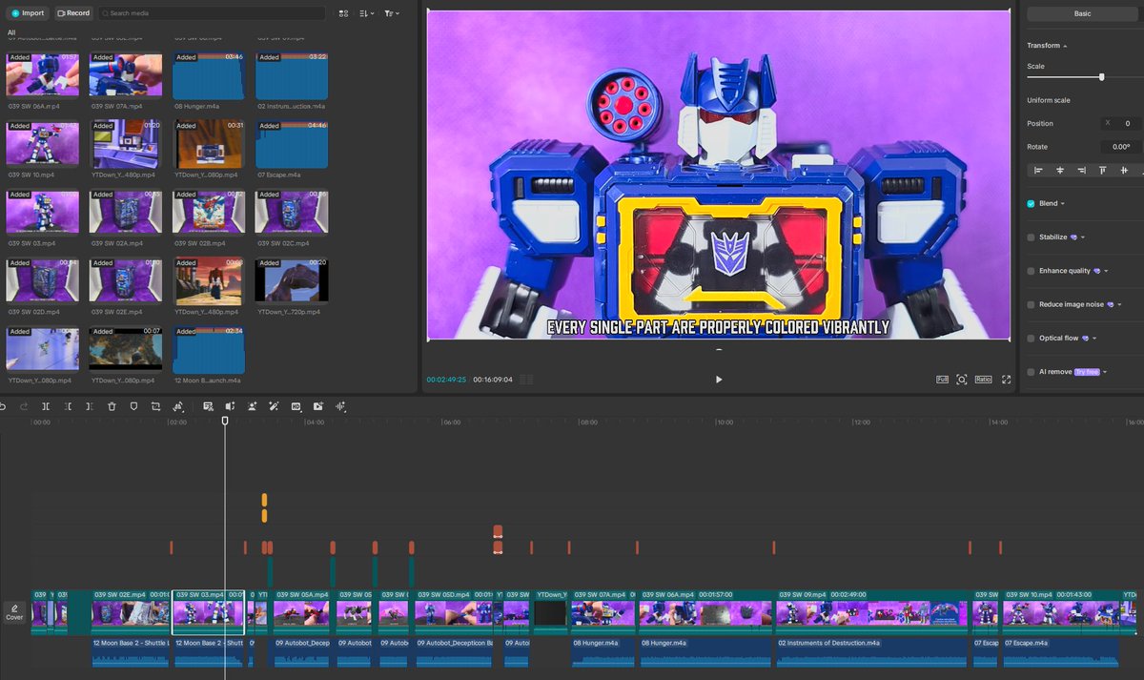Open the full preview quality icon
The width and height of the screenshot is (1144, 680).
coord(942,380)
